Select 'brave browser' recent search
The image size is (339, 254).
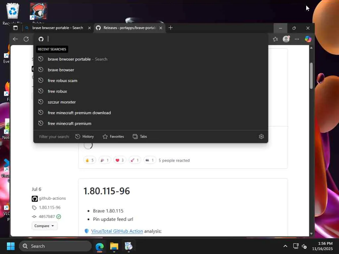[x=151, y=70]
